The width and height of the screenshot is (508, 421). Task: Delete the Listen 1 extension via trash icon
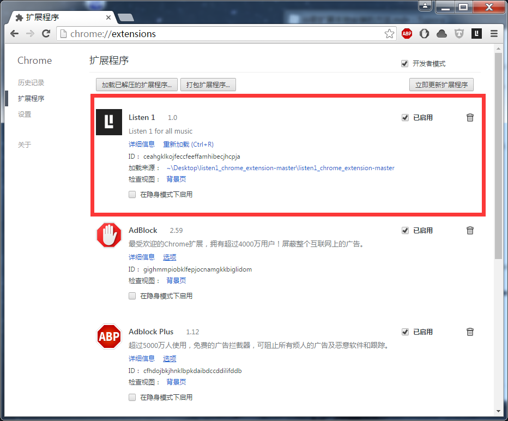(470, 117)
